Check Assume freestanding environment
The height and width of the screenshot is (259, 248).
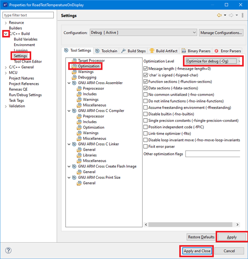145,107
